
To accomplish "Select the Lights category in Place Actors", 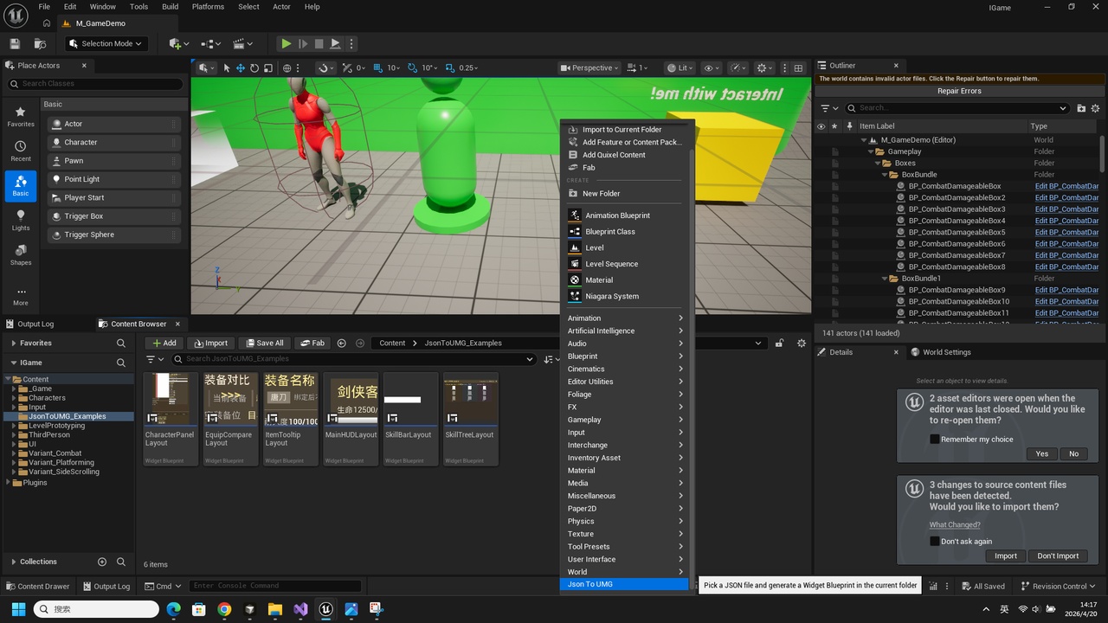I will pyautogui.click(x=21, y=221).
